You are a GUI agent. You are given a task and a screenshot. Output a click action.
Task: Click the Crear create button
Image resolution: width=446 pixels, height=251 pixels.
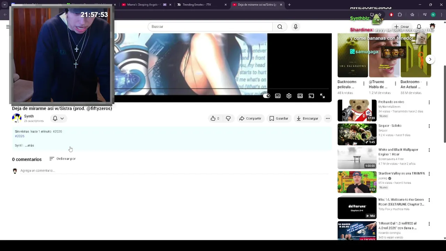[x=401, y=27]
